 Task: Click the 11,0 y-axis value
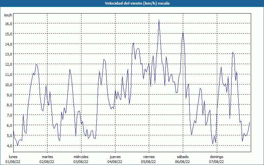9,75
